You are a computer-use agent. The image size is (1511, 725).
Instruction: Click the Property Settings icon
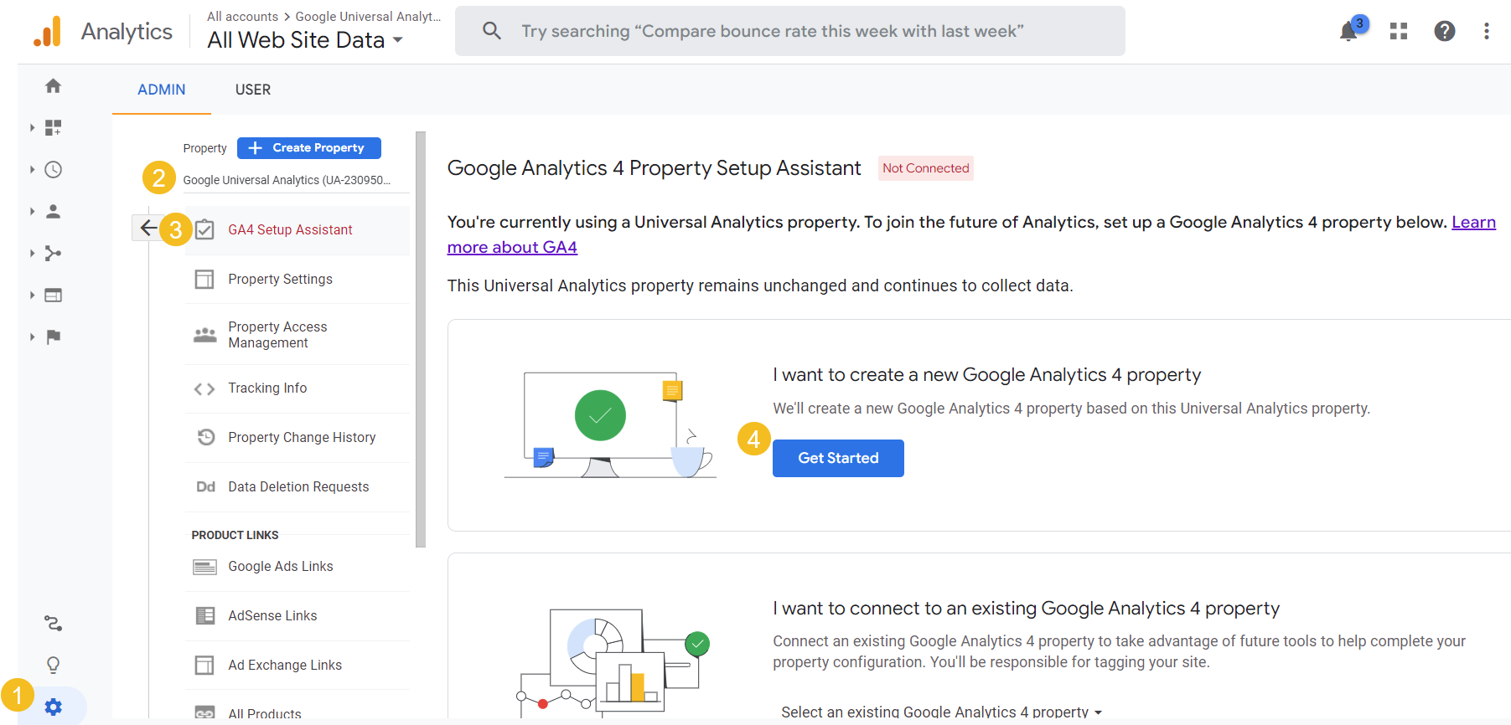coord(204,279)
